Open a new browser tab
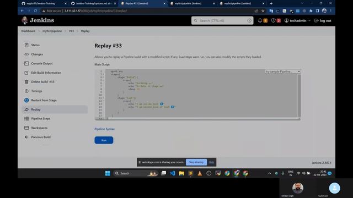Image resolution: width=353 pixels, height=198 pixels. tap(271, 4)
